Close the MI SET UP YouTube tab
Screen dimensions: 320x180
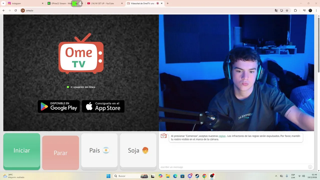(122, 3)
